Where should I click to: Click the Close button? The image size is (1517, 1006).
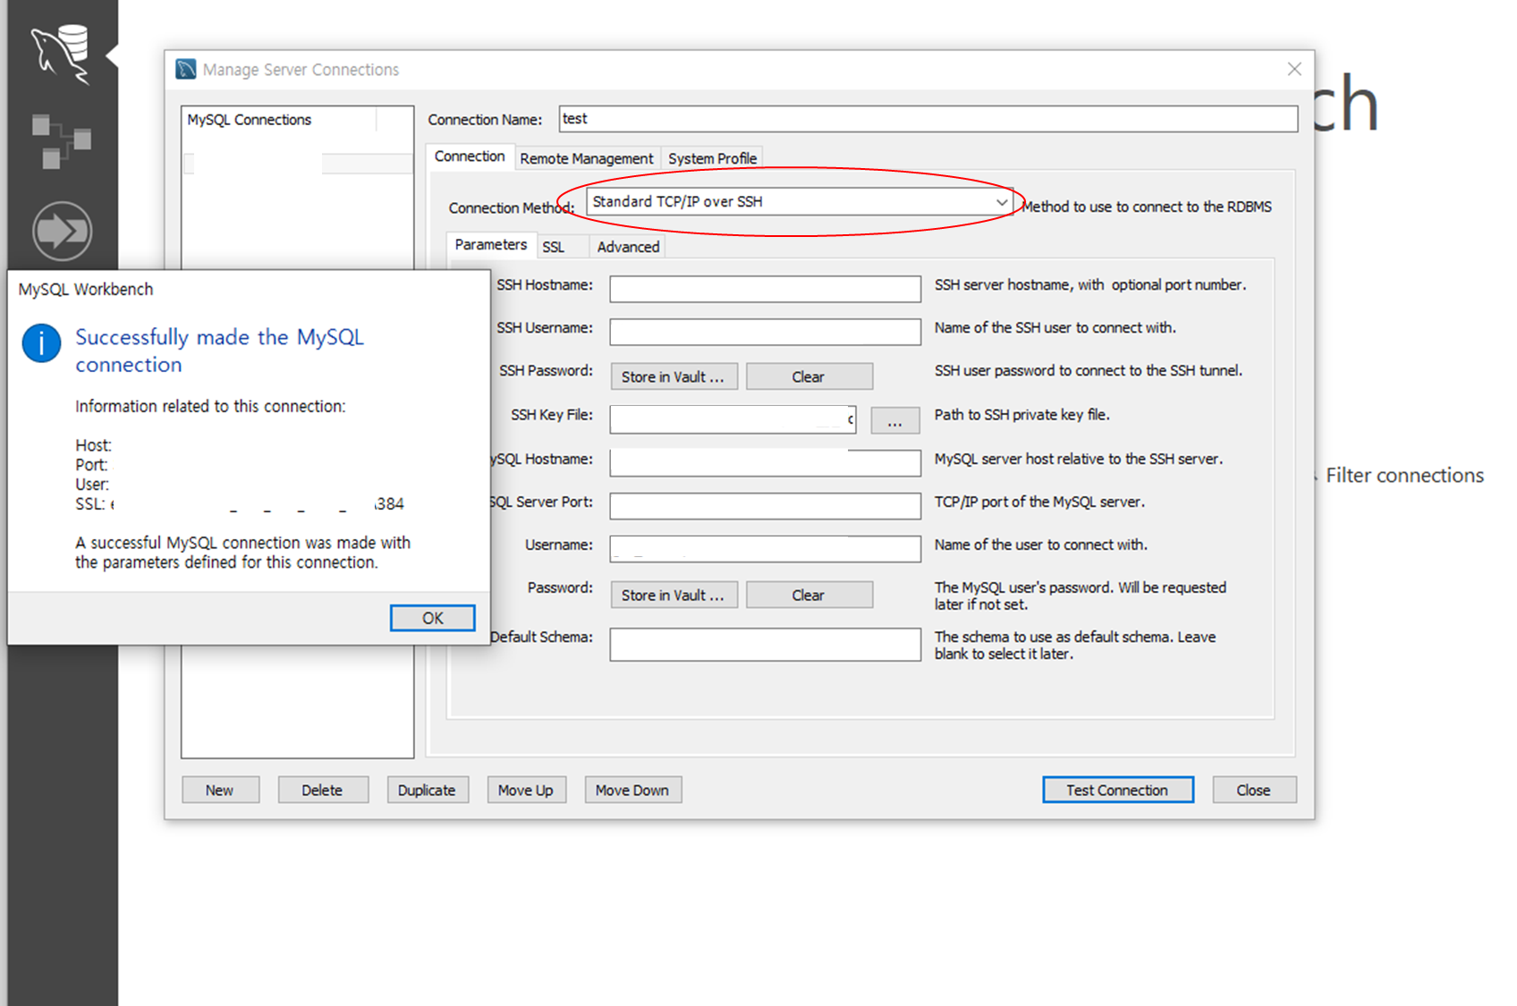coord(1253,790)
